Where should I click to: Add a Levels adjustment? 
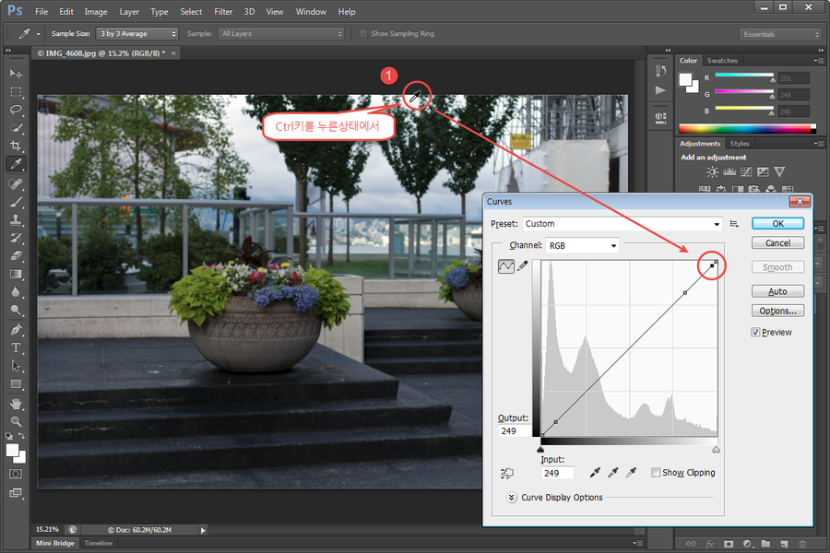(729, 172)
